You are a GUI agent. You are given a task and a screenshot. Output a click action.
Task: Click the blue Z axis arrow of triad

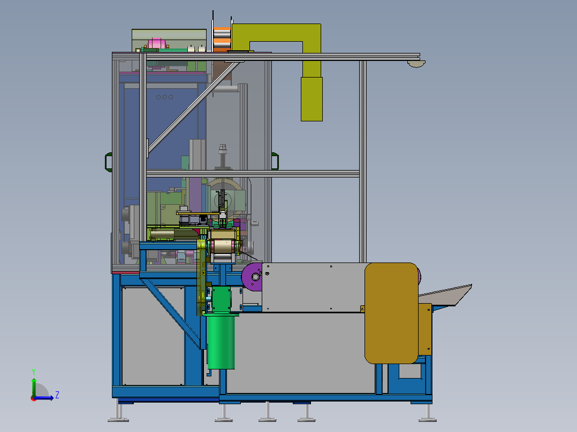[x=44, y=398]
